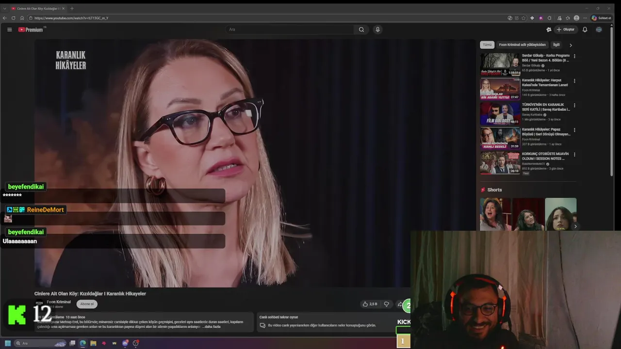Open options menu for Papaz Büyüsü video
Viewport: 621px width, 349px height.
point(574,130)
